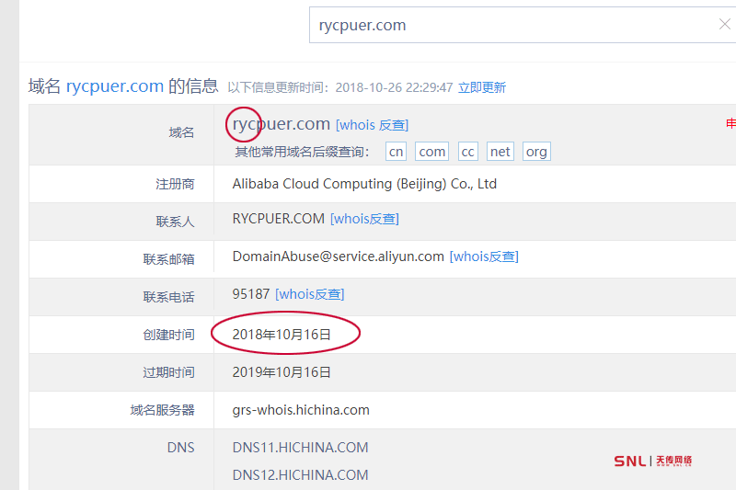Open the whois反查 link next to phone 95187
Image resolution: width=736 pixels, height=490 pixels.
(310, 294)
